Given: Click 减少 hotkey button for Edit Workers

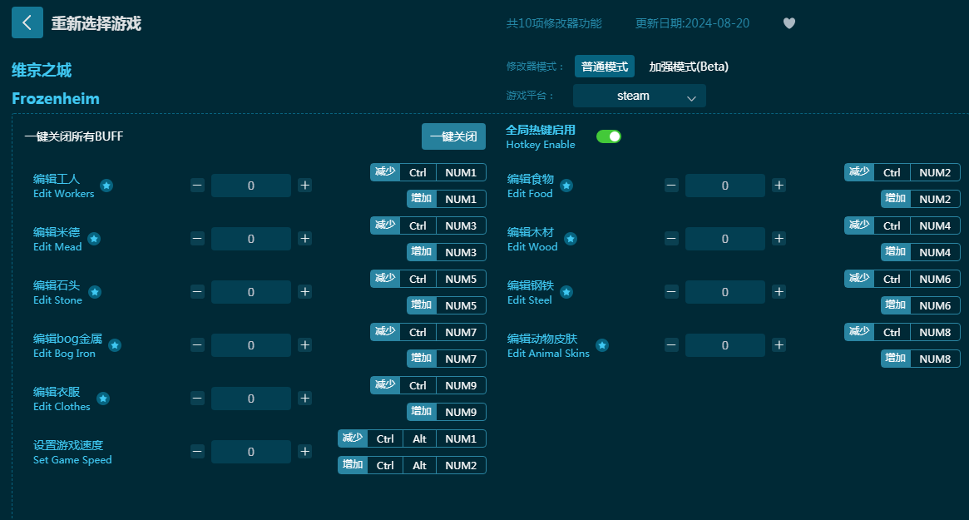Looking at the screenshot, I should pyautogui.click(x=384, y=172).
